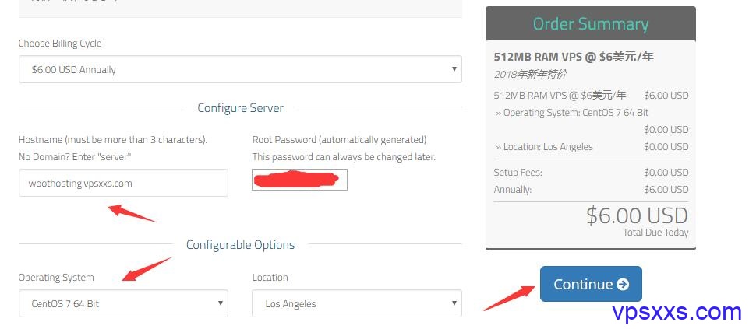Screen dimensions: 749x329
Task: Open the Choose Billing Cycle dropdown
Action: tap(240, 70)
